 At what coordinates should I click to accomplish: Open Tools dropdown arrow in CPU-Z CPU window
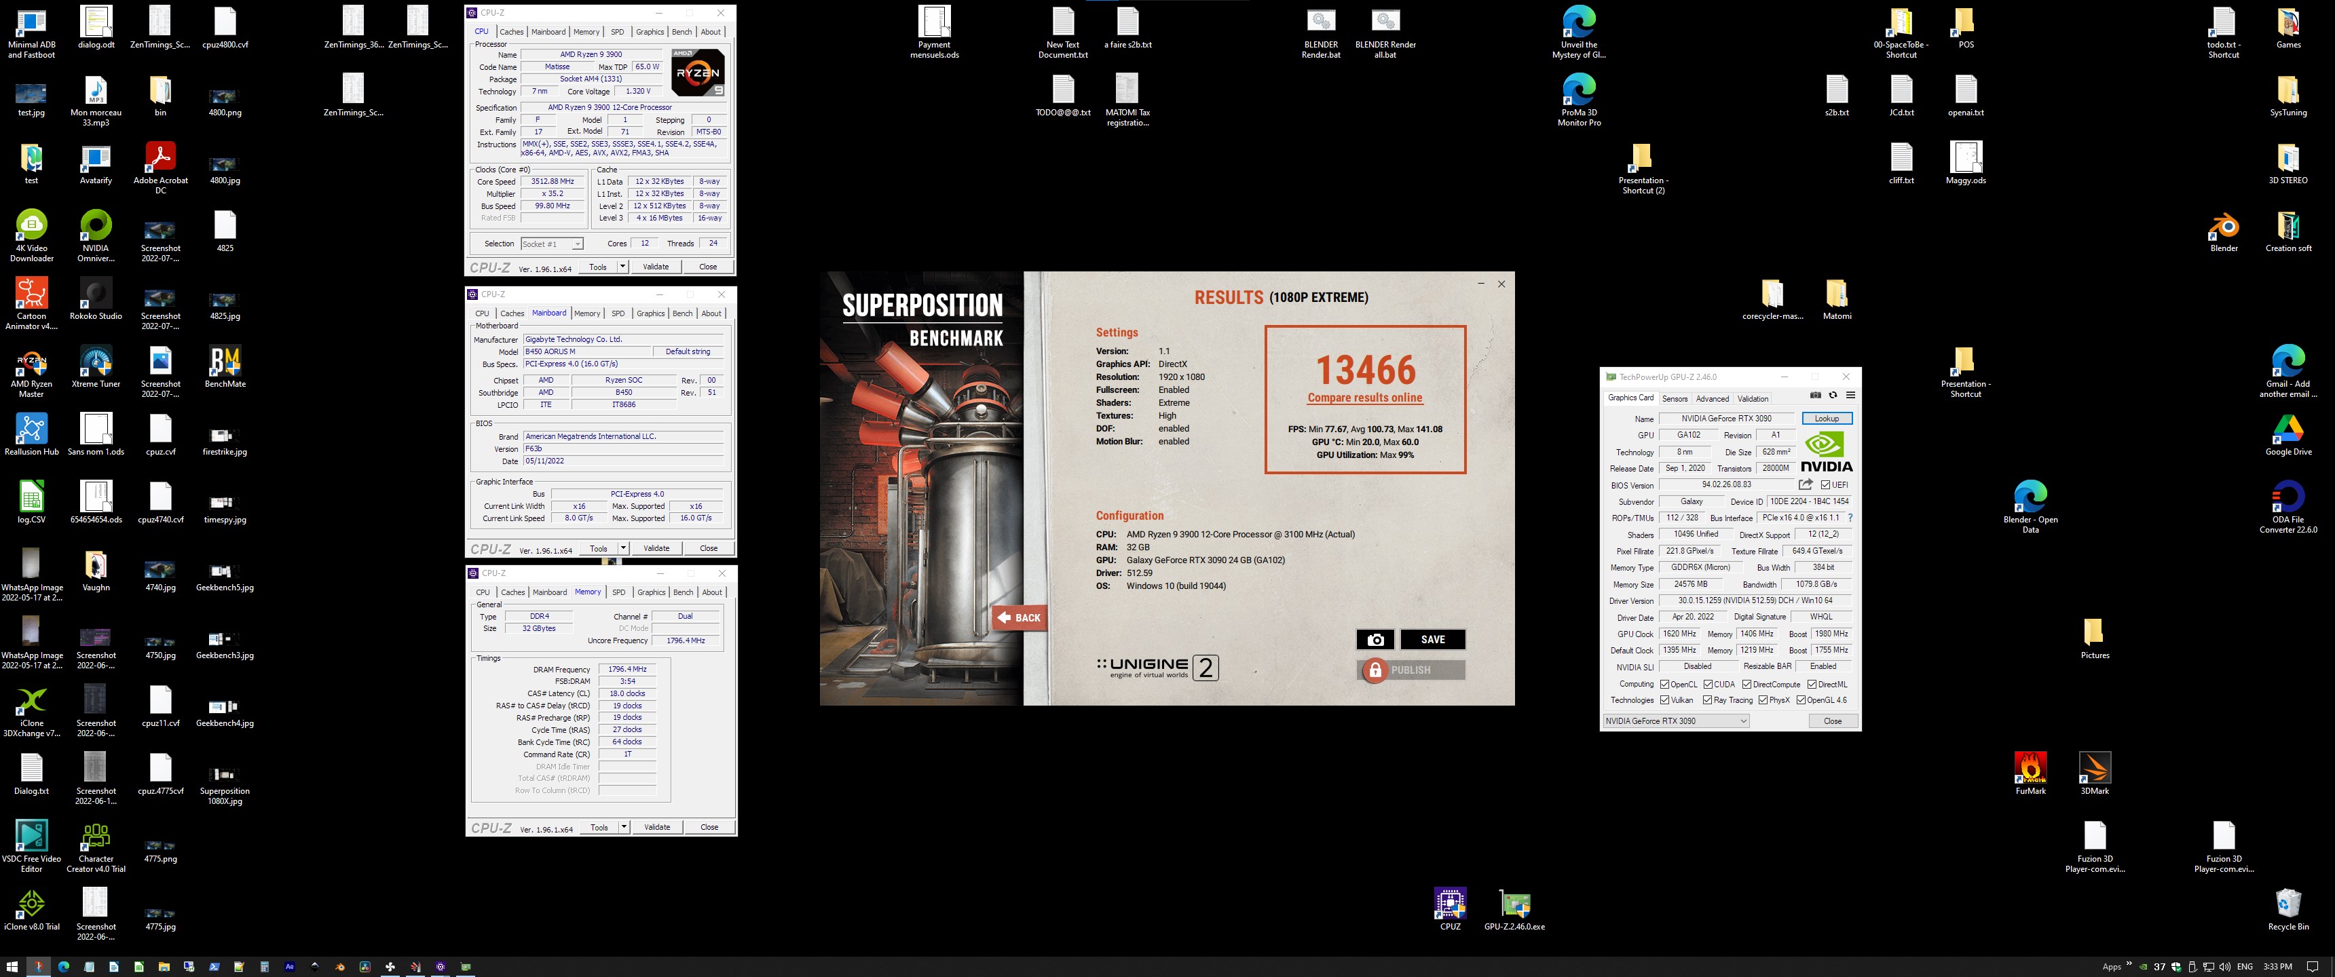[622, 267]
